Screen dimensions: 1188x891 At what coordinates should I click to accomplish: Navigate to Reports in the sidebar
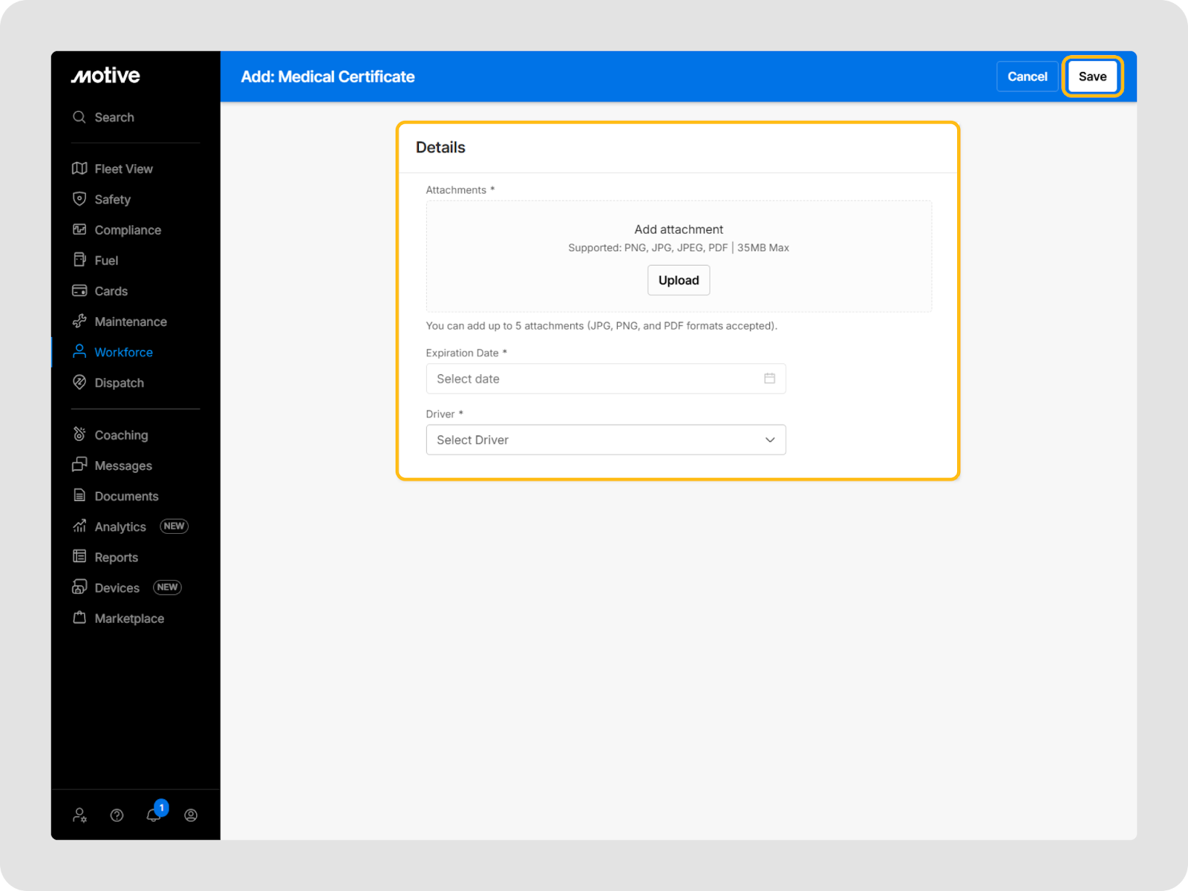click(116, 558)
